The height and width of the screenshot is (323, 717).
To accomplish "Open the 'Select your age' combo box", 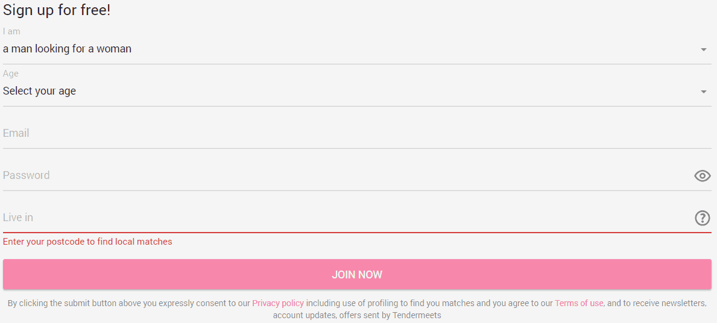I will coord(357,91).
